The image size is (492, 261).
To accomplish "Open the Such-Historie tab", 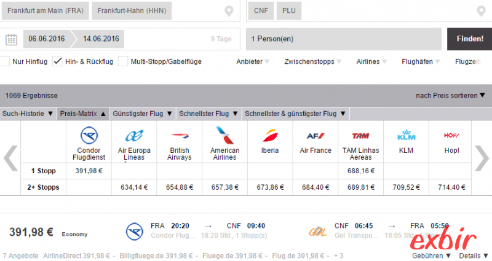I will coord(28,114).
